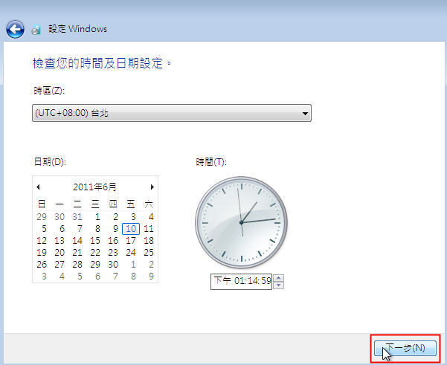
Task: Select date 31 of previous month
Action: point(77,217)
